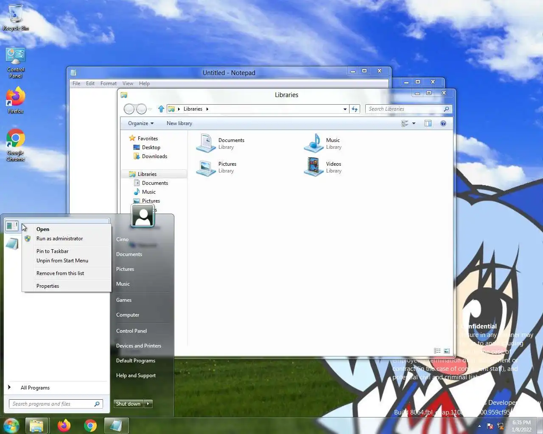Open Notepad's Help menu
Screen dimensions: 543x434
(144, 83)
